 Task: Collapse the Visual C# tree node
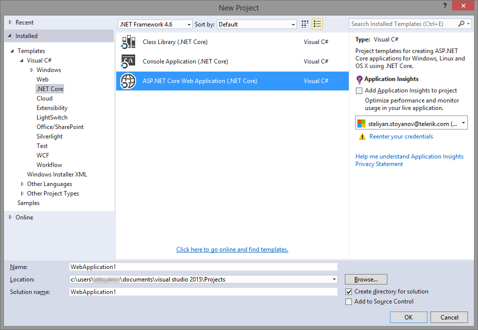pyautogui.click(x=22, y=60)
